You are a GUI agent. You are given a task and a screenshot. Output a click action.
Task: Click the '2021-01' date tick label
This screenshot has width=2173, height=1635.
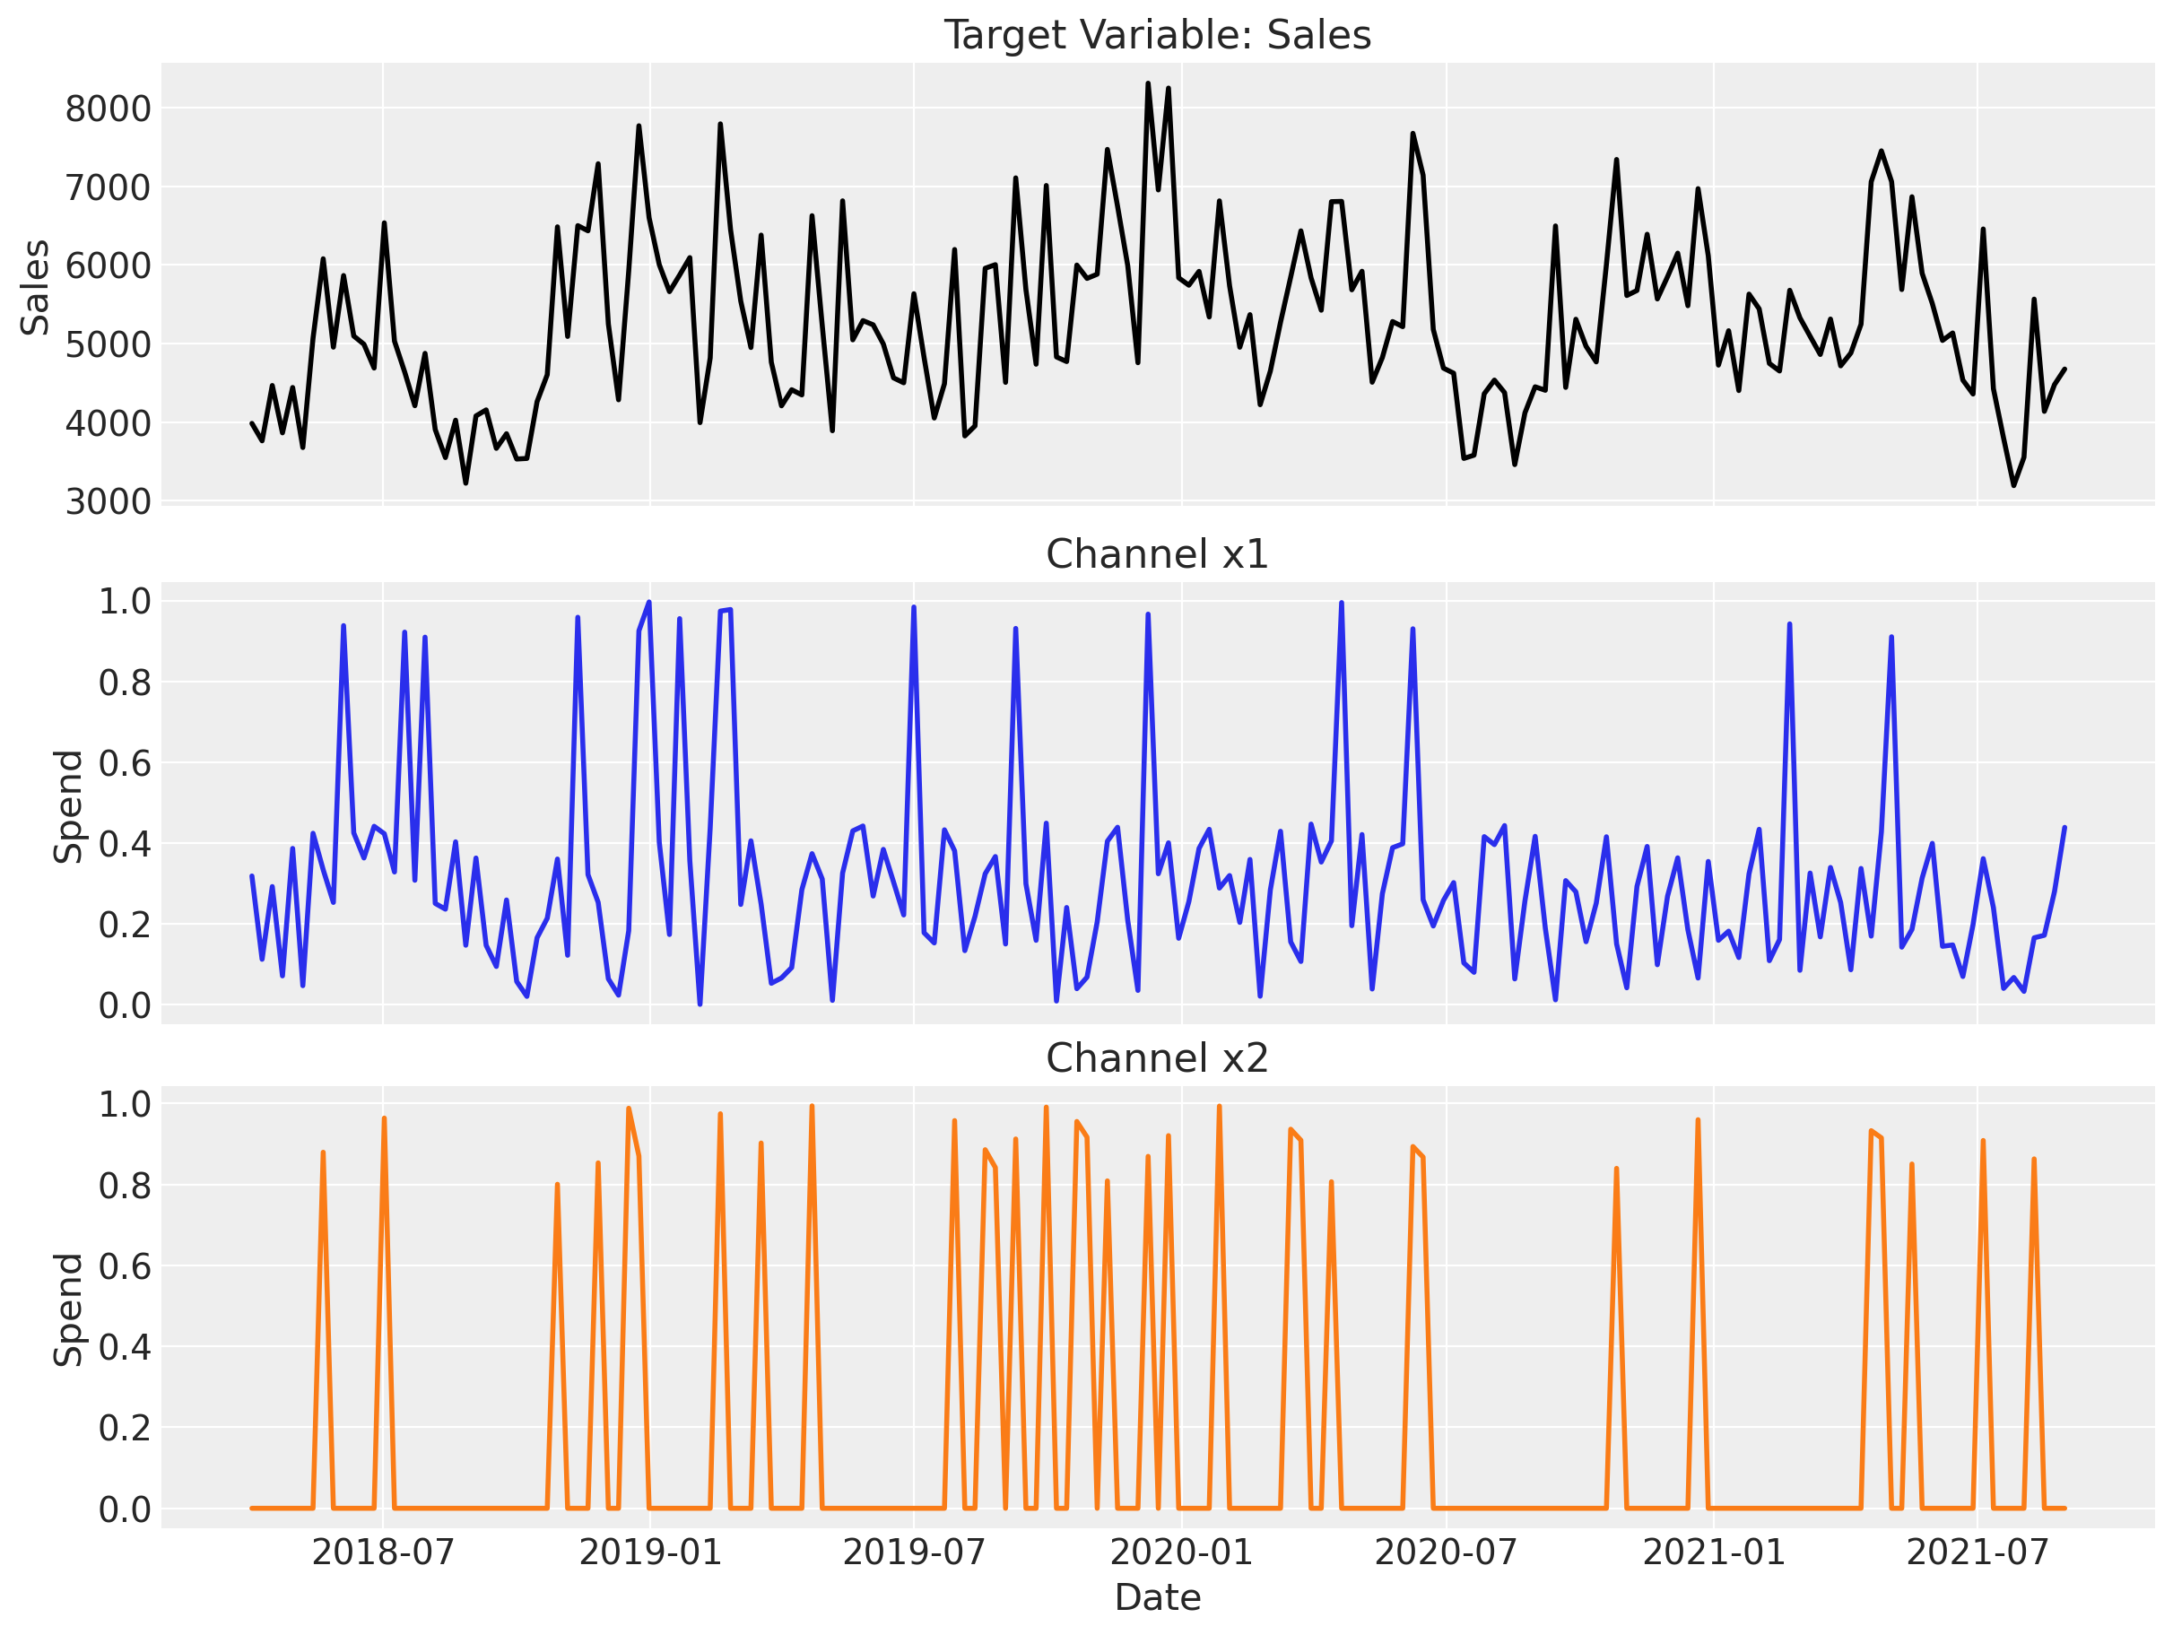tap(1713, 1552)
